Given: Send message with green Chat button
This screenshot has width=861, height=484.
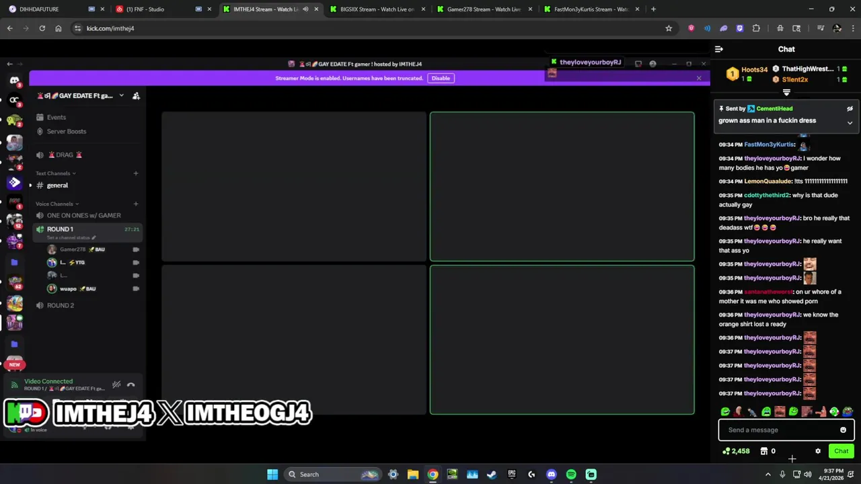Looking at the screenshot, I should pyautogui.click(x=841, y=451).
